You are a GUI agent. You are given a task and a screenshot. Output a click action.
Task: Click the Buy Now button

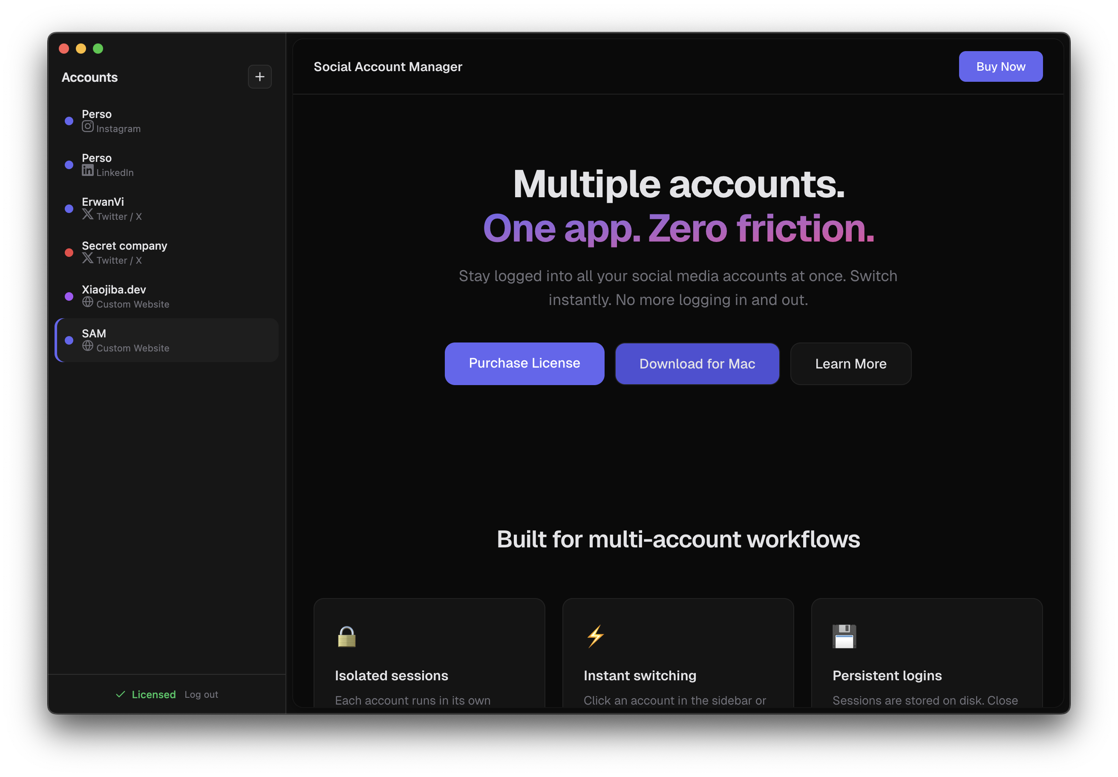pyautogui.click(x=1000, y=66)
